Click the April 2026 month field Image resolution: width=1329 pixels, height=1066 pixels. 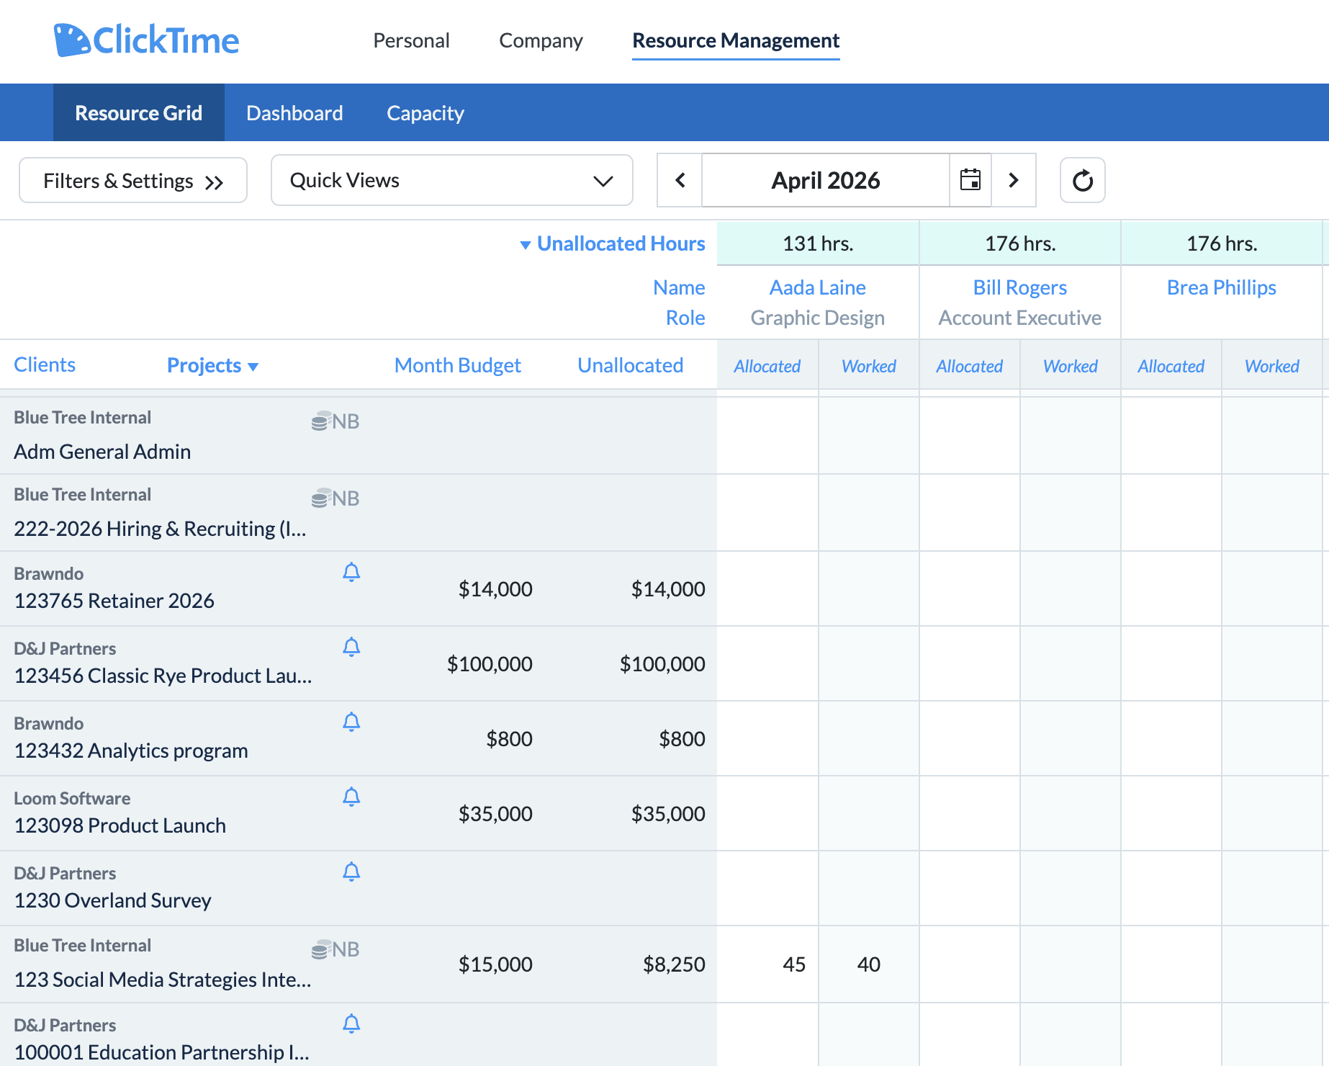[826, 180]
